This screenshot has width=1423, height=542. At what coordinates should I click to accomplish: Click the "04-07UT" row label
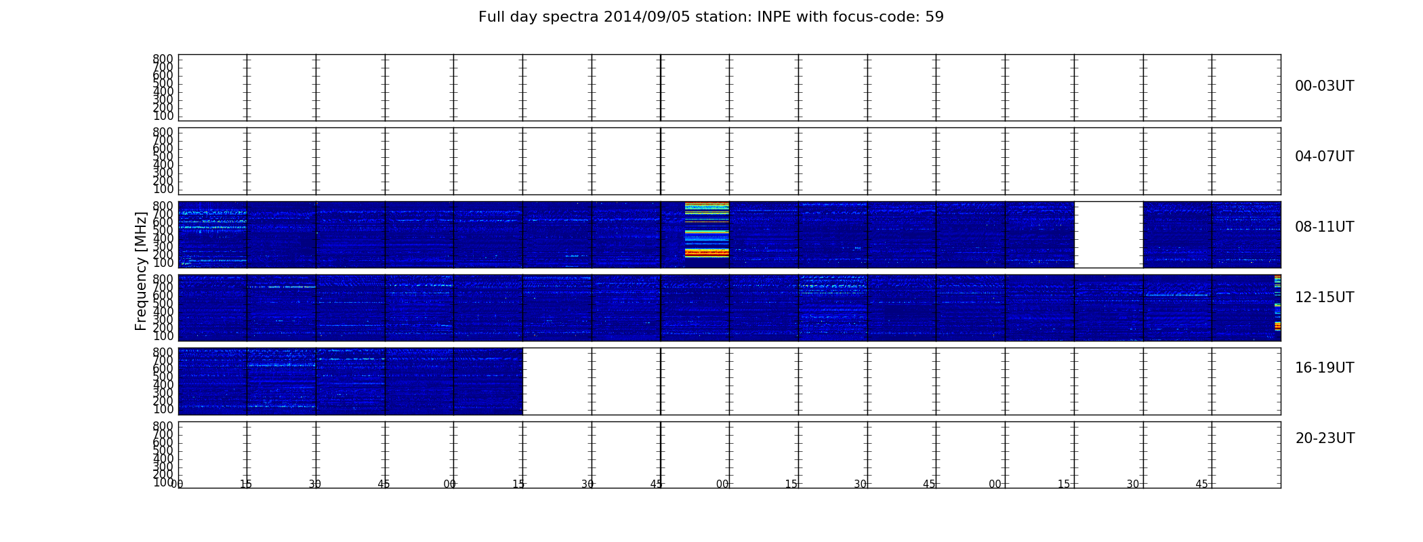click(x=1324, y=157)
